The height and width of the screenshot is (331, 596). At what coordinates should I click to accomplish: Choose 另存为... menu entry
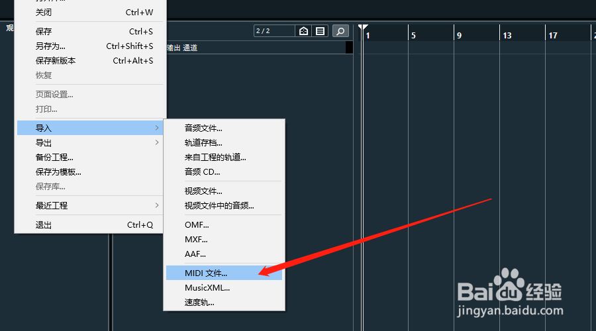(x=90, y=46)
